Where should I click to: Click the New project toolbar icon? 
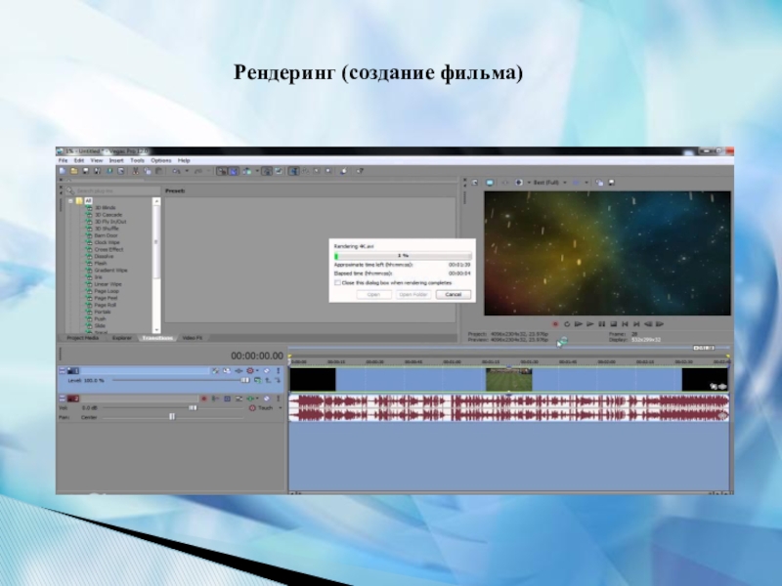coord(61,171)
